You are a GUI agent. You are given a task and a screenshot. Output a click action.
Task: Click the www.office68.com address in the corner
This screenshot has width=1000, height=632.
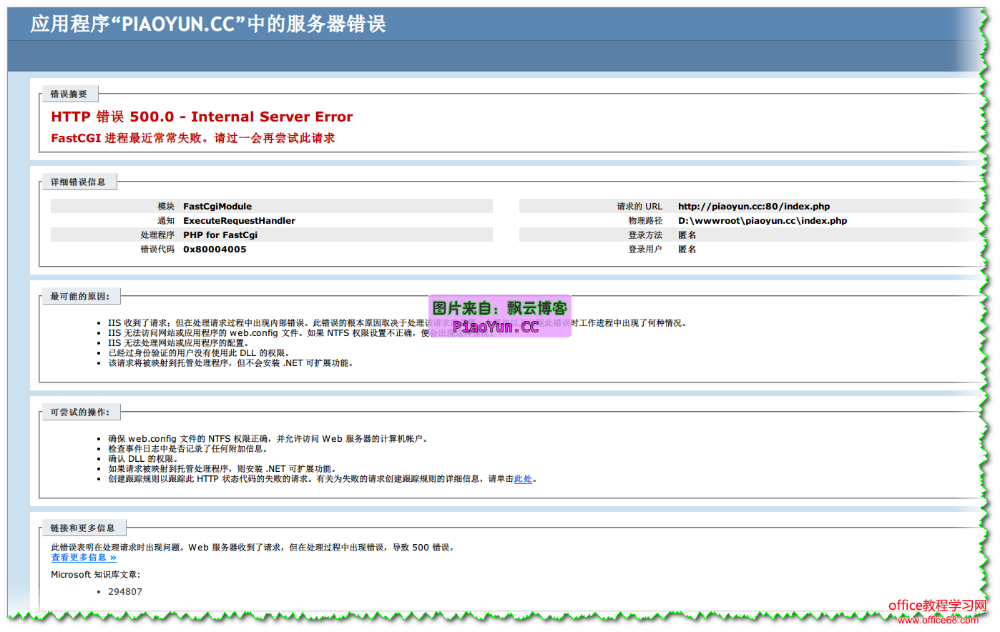point(938,621)
